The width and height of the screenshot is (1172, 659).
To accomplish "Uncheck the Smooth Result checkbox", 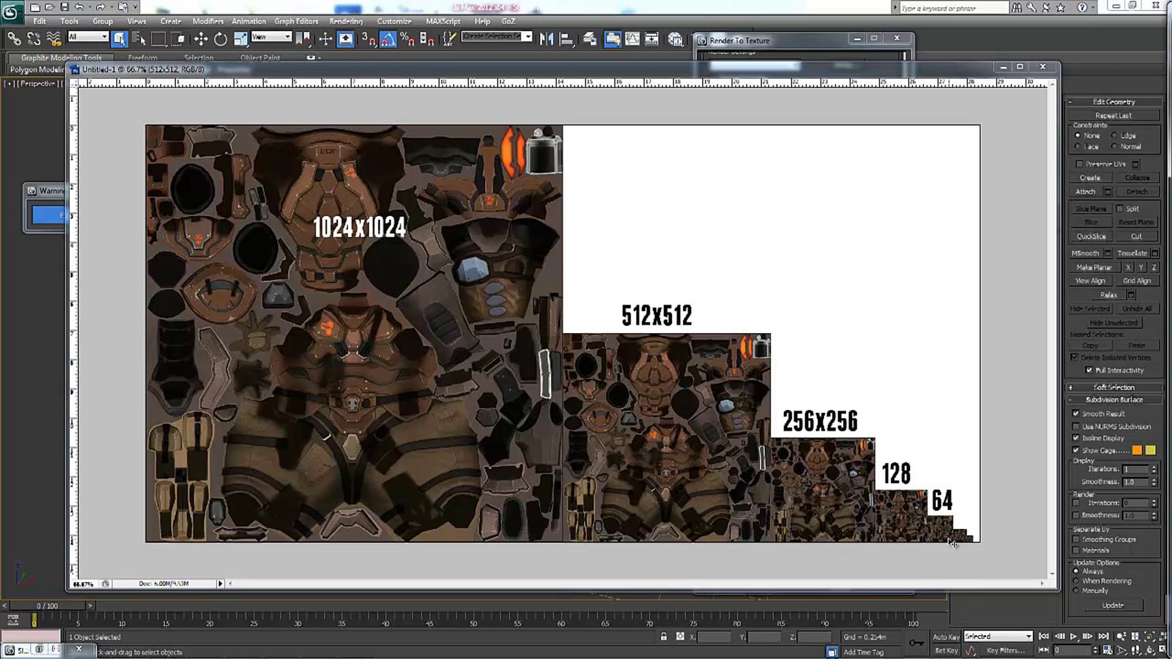I will (x=1076, y=413).
